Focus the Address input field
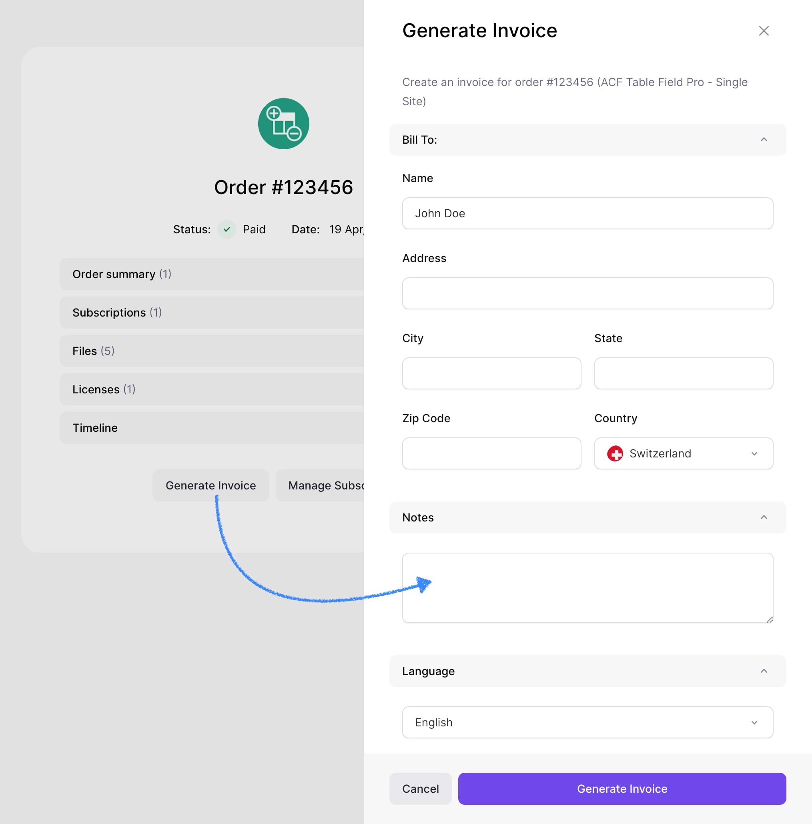Screen dimensions: 812x824 click(587, 293)
